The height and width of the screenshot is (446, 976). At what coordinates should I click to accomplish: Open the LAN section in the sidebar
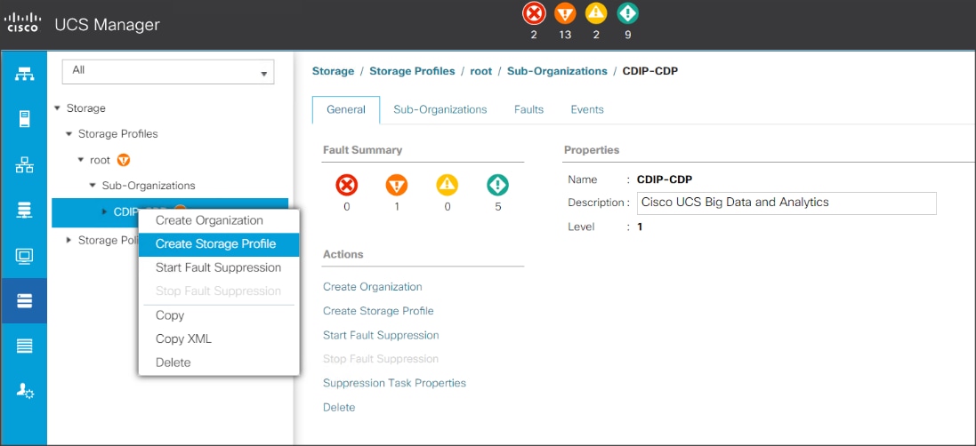pos(24,165)
